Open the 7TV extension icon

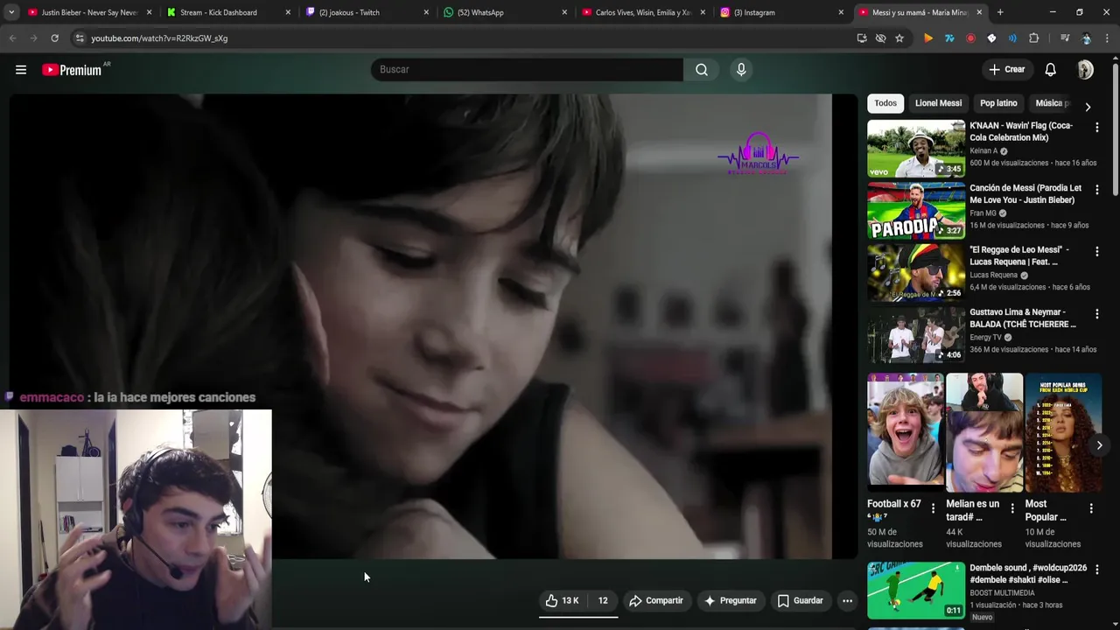click(949, 38)
